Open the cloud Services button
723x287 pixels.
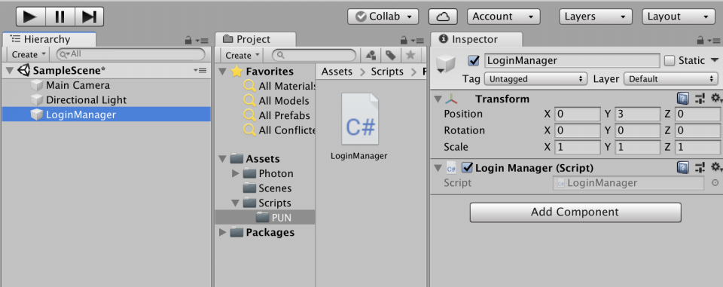click(443, 17)
